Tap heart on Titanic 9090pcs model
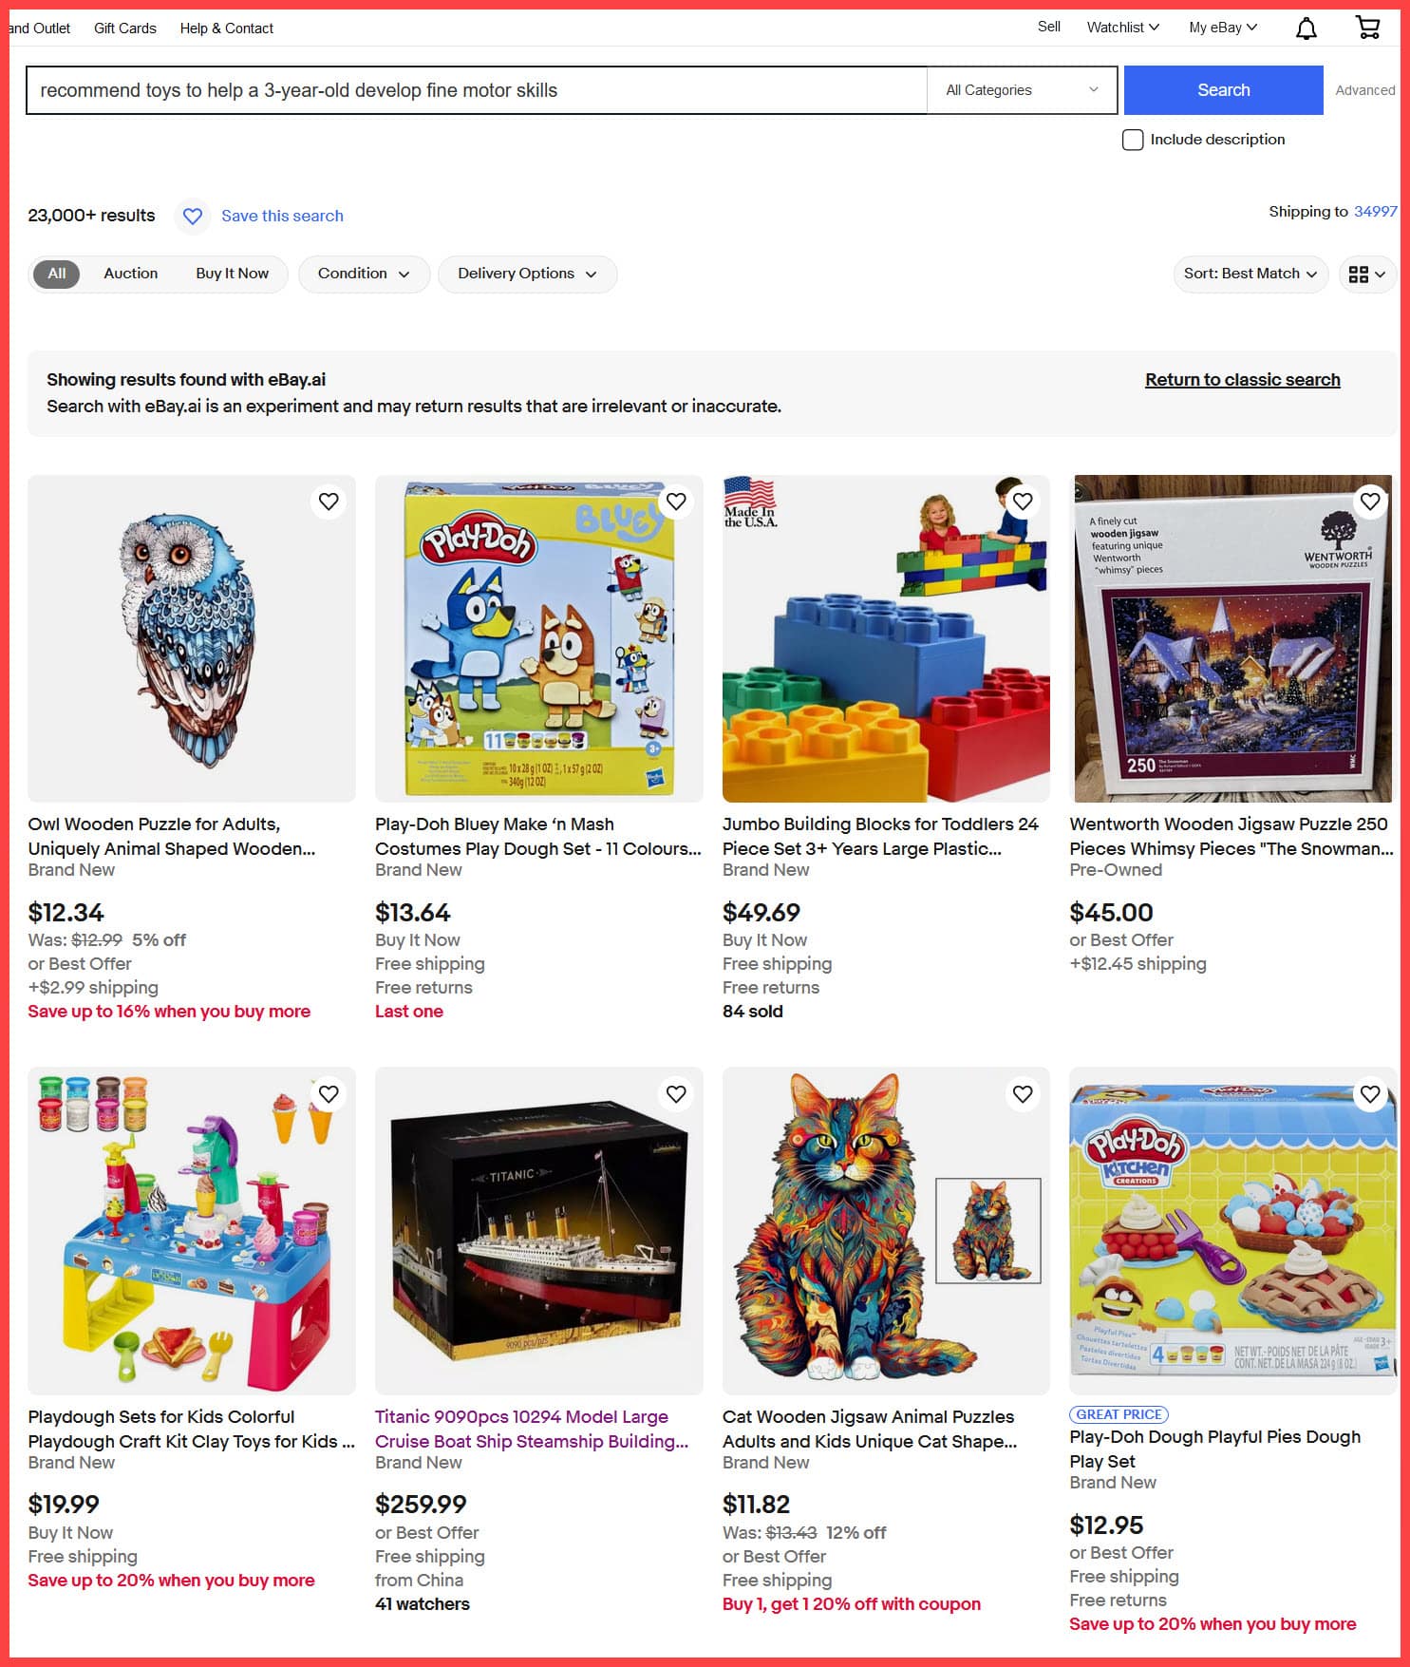 676,1094
